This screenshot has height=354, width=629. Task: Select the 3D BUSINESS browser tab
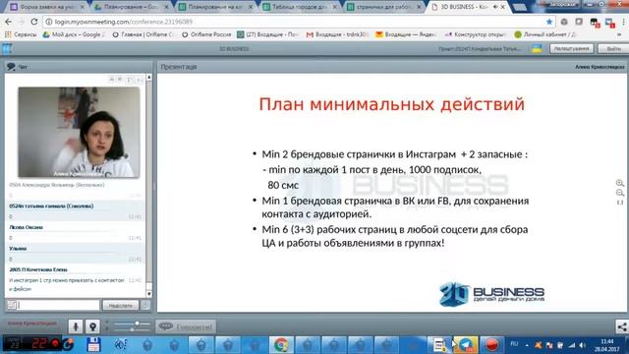click(x=463, y=7)
